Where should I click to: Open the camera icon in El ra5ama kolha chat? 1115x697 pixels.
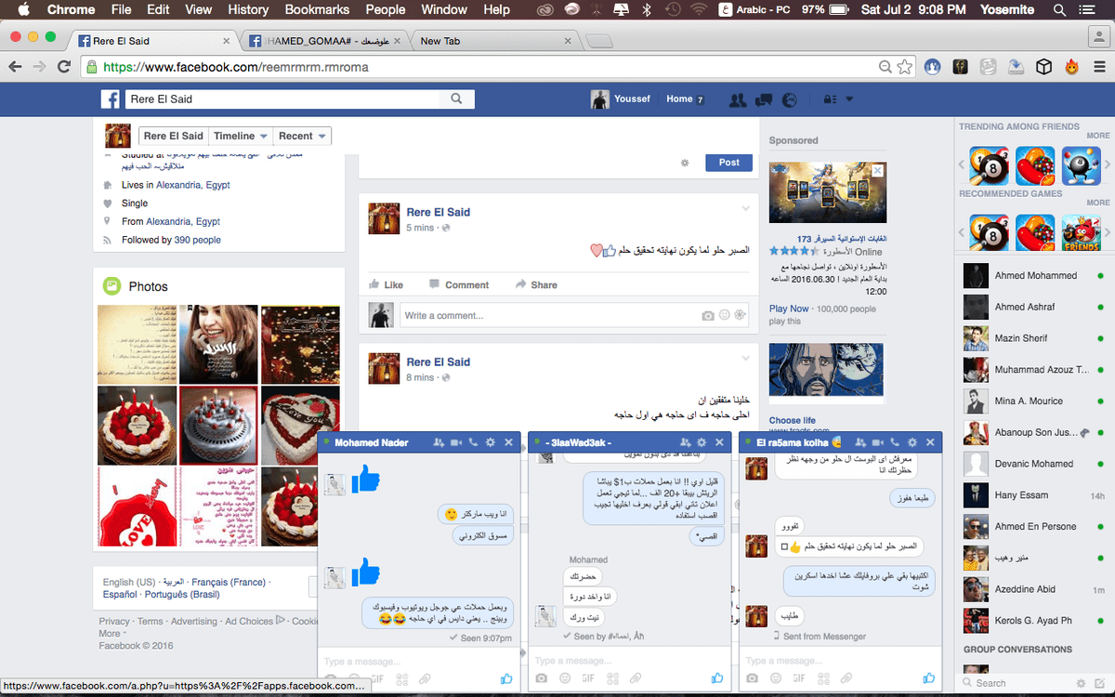point(751,679)
